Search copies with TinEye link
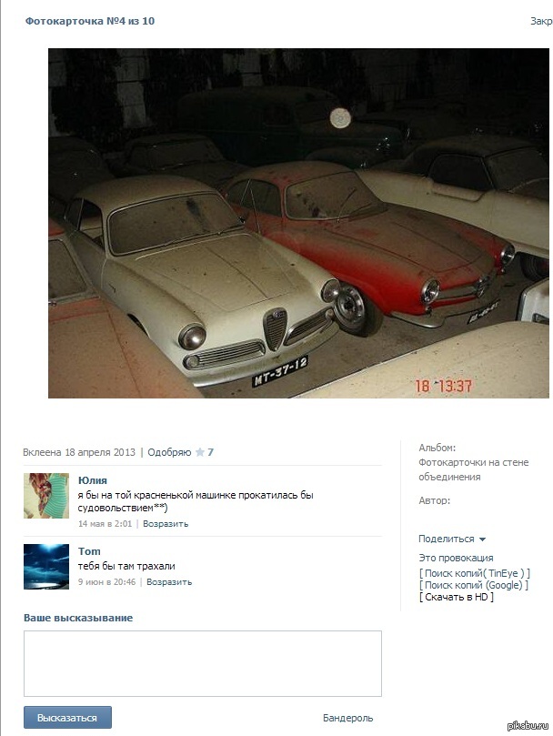Screen dimensions: 553x736 point(475,573)
